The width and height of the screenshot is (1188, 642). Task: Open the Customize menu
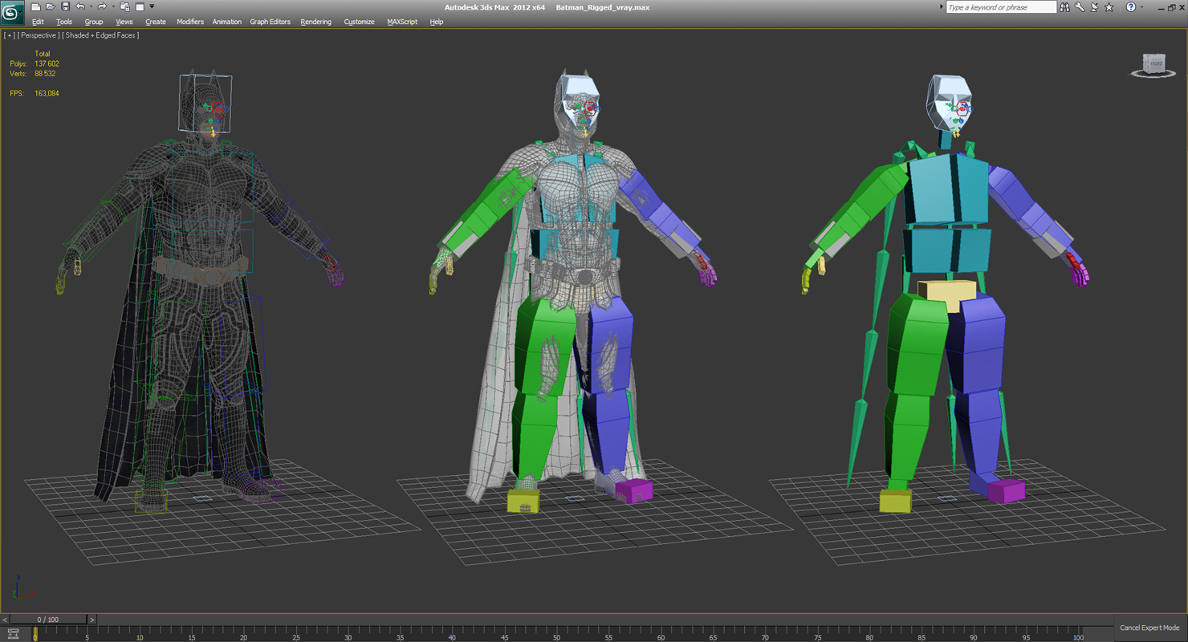[359, 22]
